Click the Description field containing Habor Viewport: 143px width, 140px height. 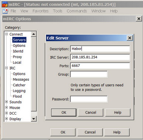coord(100,49)
